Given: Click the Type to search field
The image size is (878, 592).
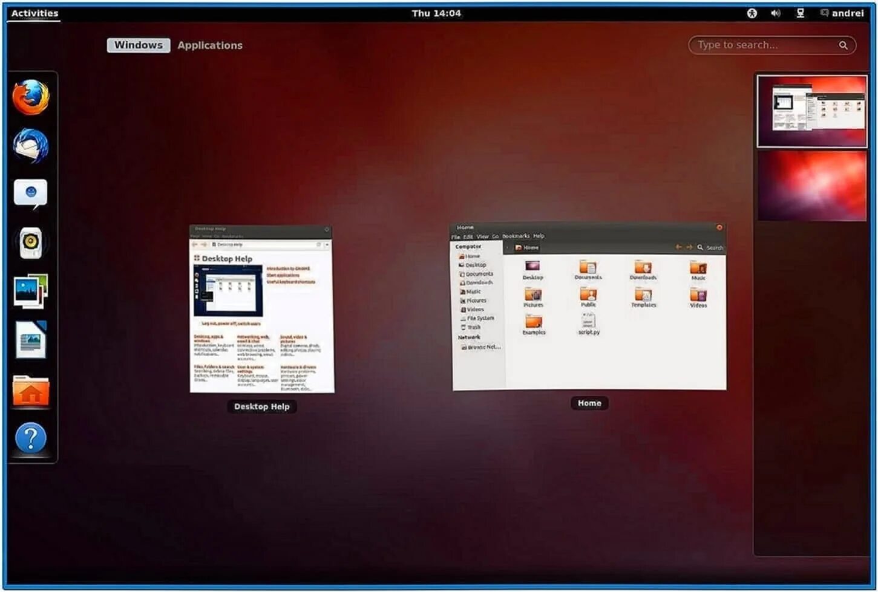Looking at the screenshot, I should tap(772, 45).
